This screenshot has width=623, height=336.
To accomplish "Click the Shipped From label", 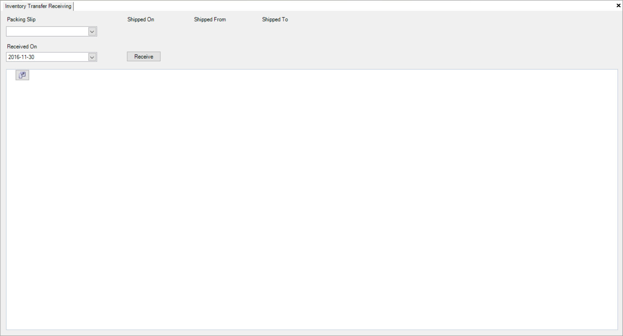I will tap(210, 19).
